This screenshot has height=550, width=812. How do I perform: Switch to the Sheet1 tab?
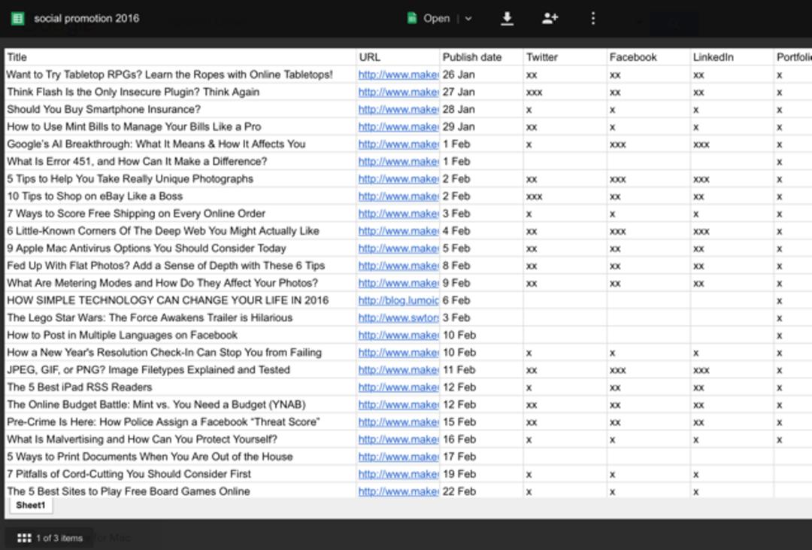pyautogui.click(x=31, y=506)
